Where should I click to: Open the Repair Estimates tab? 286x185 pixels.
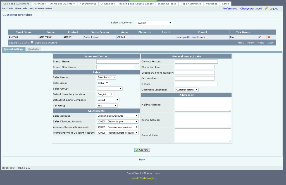point(191,4)
